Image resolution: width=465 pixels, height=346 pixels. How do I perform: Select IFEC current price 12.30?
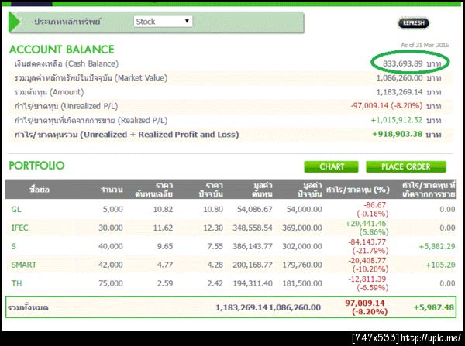pos(213,228)
